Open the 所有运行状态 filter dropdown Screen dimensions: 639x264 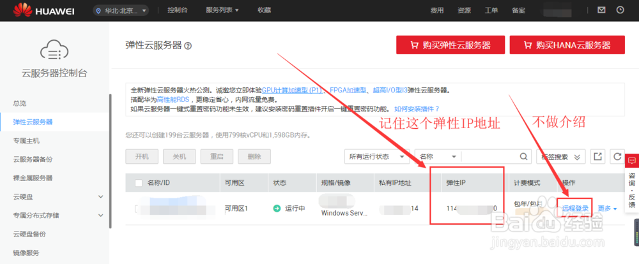377,157
